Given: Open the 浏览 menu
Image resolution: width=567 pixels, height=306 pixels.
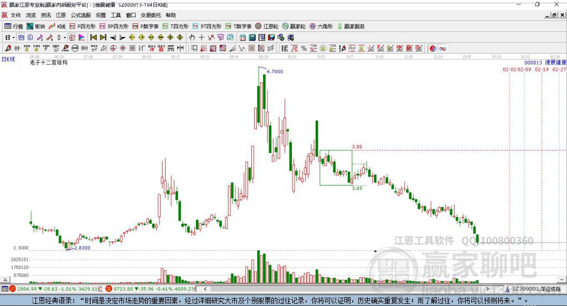Looking at the screenshot, I should click(x=31, y=15).
